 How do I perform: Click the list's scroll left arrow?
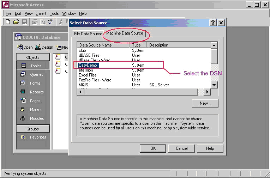[x=80, y=92]
